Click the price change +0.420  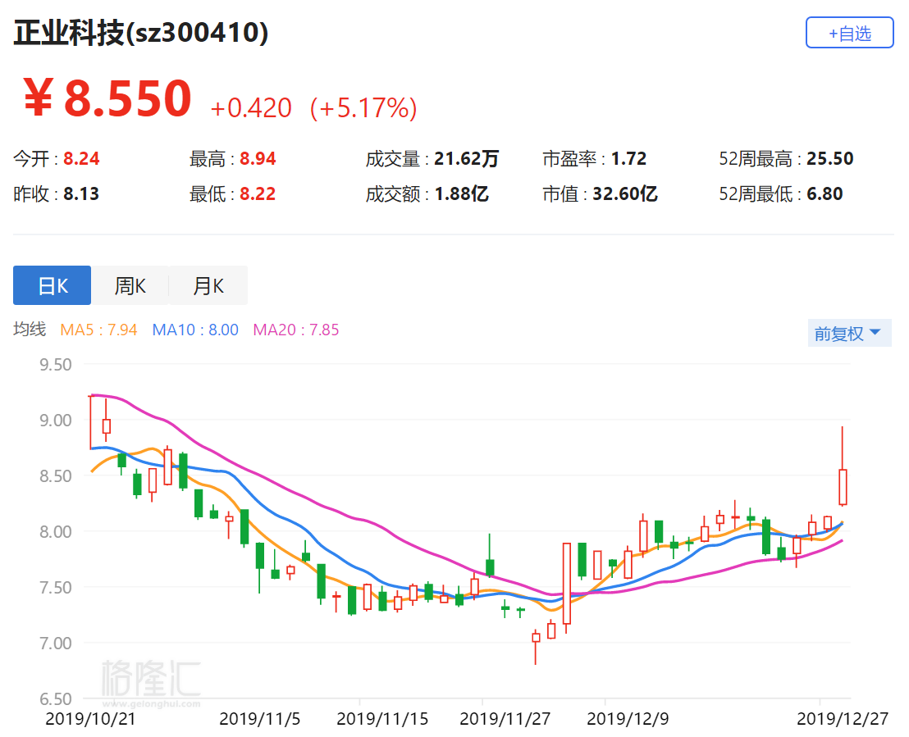251,107
